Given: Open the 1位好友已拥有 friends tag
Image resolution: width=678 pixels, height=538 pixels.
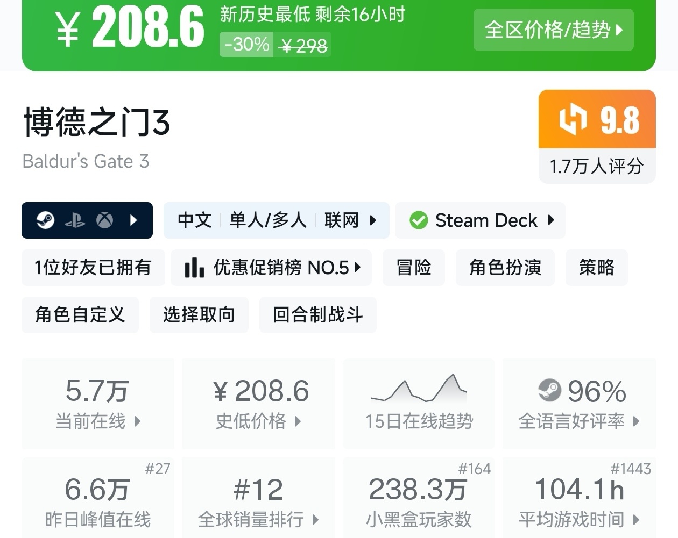Looking at the screenshot, I should (x=93, y=268).
